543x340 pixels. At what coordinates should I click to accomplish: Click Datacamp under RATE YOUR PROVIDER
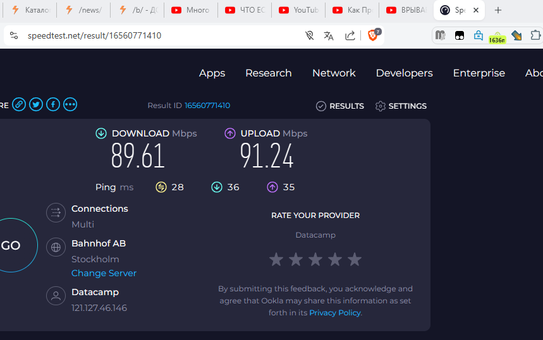(x=315, y=234)
